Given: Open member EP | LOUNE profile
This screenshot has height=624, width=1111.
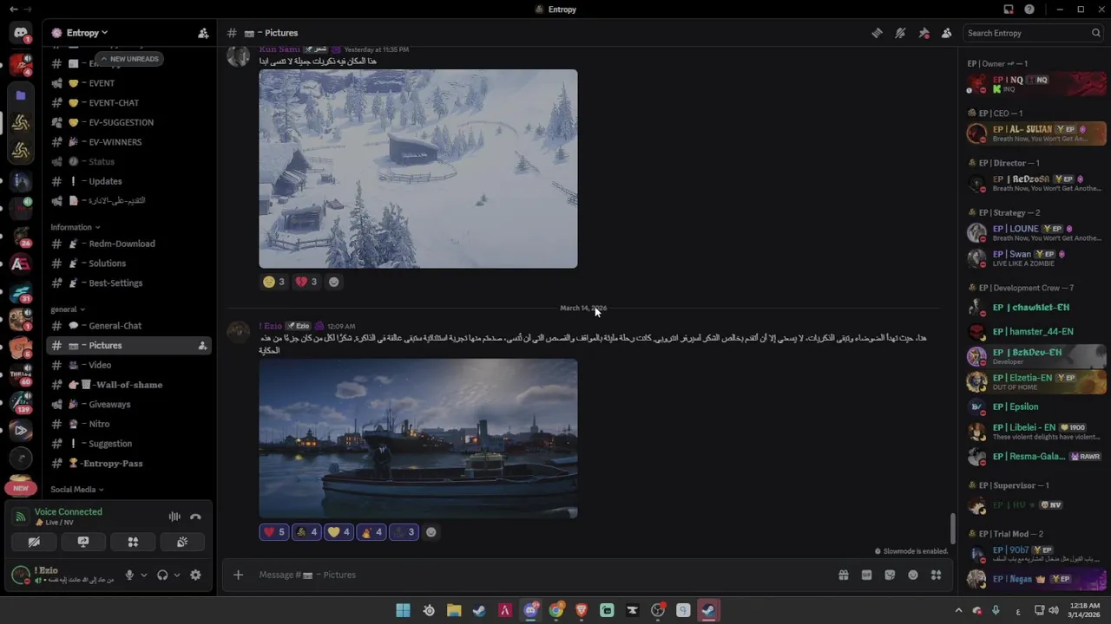Looking at the screenshot, I should pos(1036,232).
